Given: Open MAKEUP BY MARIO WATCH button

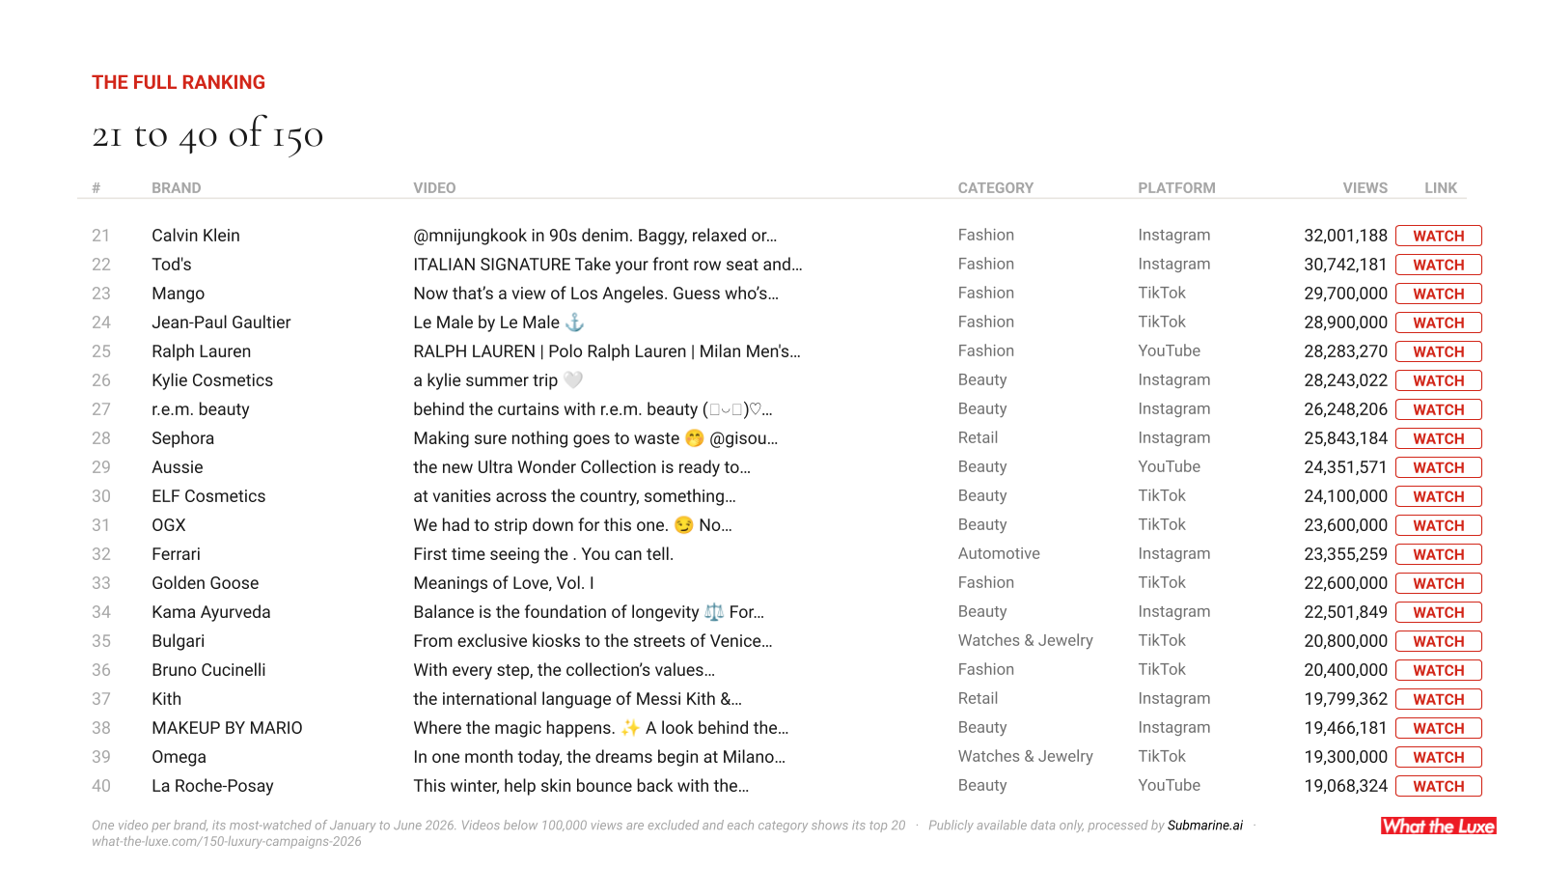Looking at the screenshot, I should point(1438,728).
